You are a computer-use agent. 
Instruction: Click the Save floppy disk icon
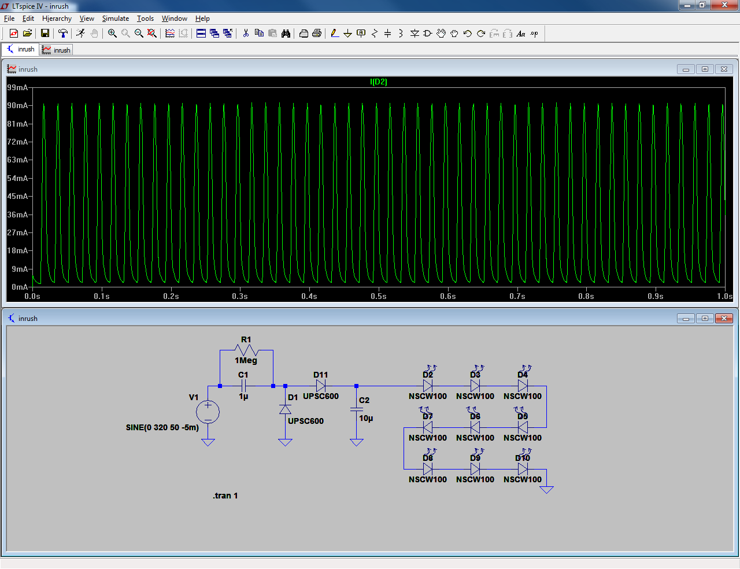click(x=45, y=34)
